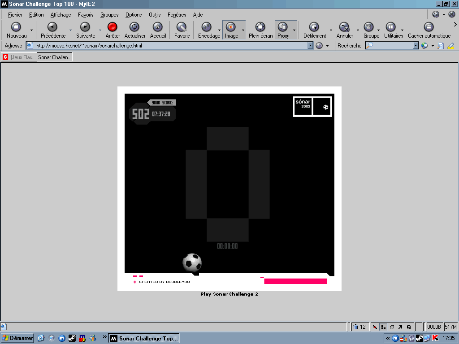
Task: Open the Accueil home page icon
Action: (158, 27)
